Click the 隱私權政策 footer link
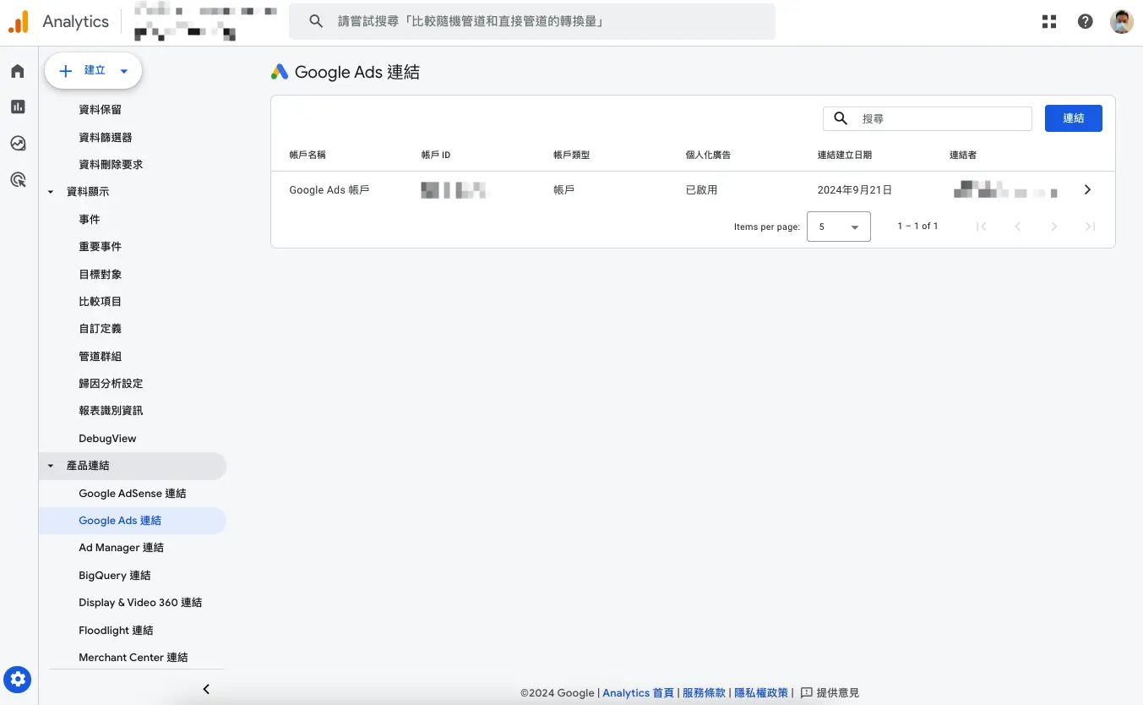 tap(761, 693)
